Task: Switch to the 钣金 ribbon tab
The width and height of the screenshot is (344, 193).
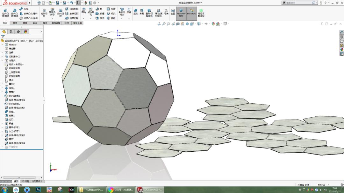Action: (34, 23)
